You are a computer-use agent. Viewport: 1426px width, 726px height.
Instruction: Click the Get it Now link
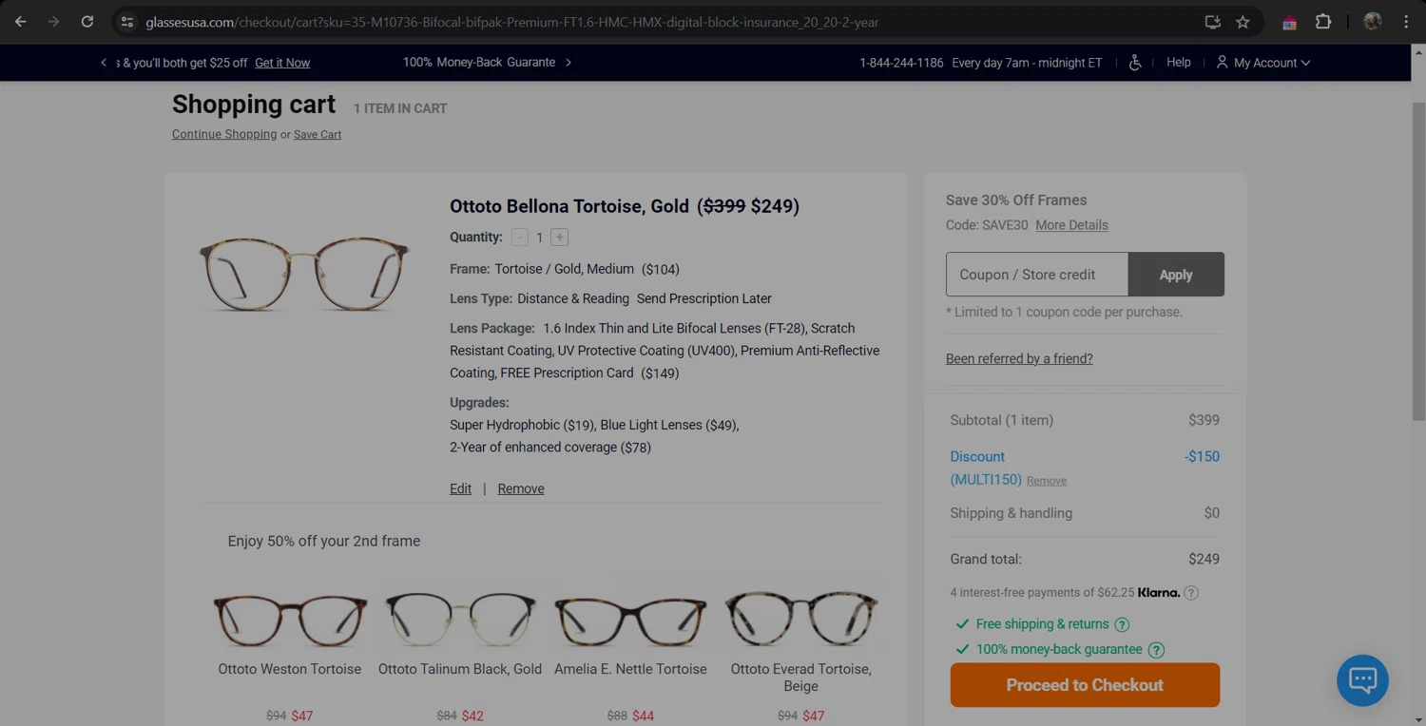click(282, 63)
